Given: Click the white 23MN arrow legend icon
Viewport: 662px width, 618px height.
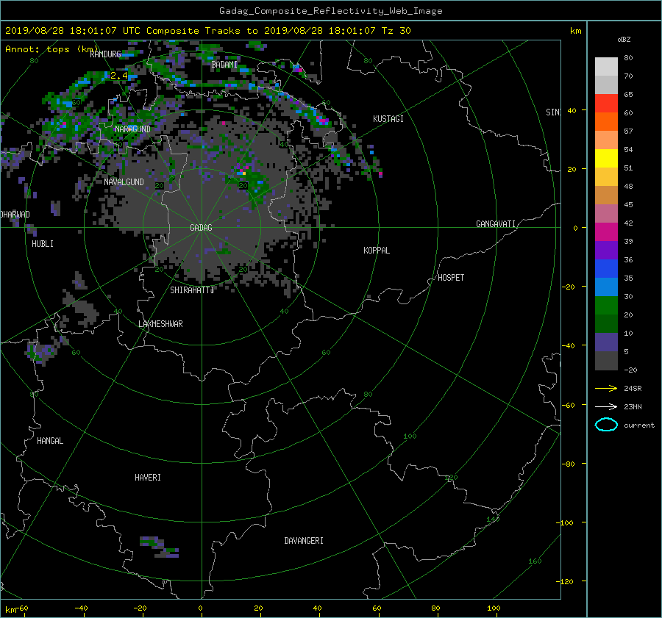Looking at the screenshot, I should pos(606,406).
